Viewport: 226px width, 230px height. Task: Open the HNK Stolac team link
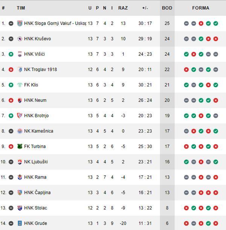pyautogui.click(x=35, y=208)
